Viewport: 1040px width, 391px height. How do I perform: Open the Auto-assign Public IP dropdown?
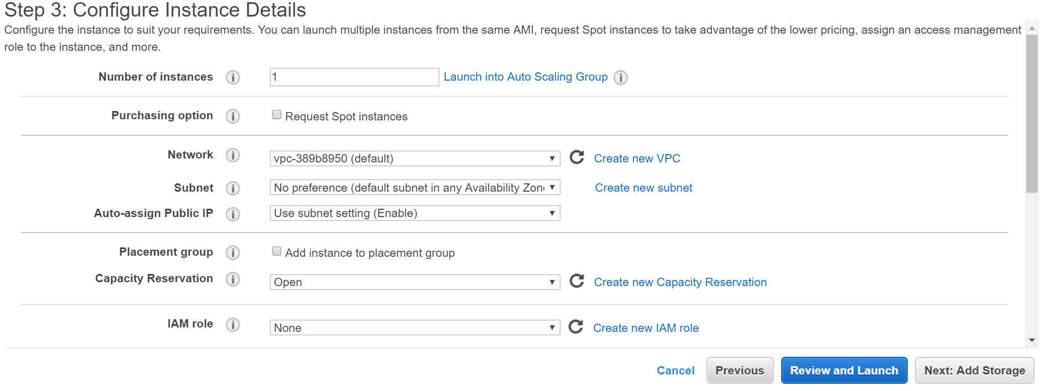tap(415, 213)
